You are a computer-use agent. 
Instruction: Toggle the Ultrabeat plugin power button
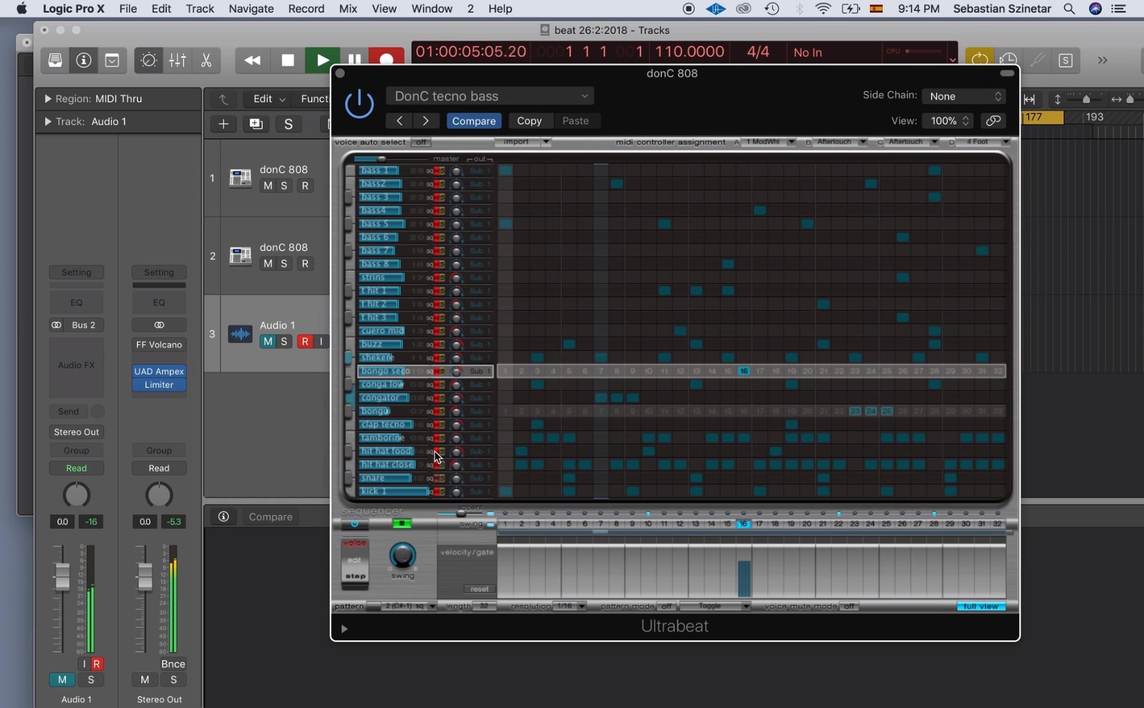pos(360,104)
